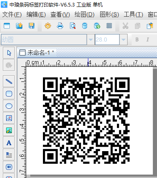The width and height of the screenshot is (157, 178).
Task: Click the Paste clipboard icon
Action: click(x=150, y=26)
